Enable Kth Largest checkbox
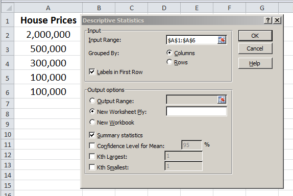293x196 pixels. tap(92, 156)
